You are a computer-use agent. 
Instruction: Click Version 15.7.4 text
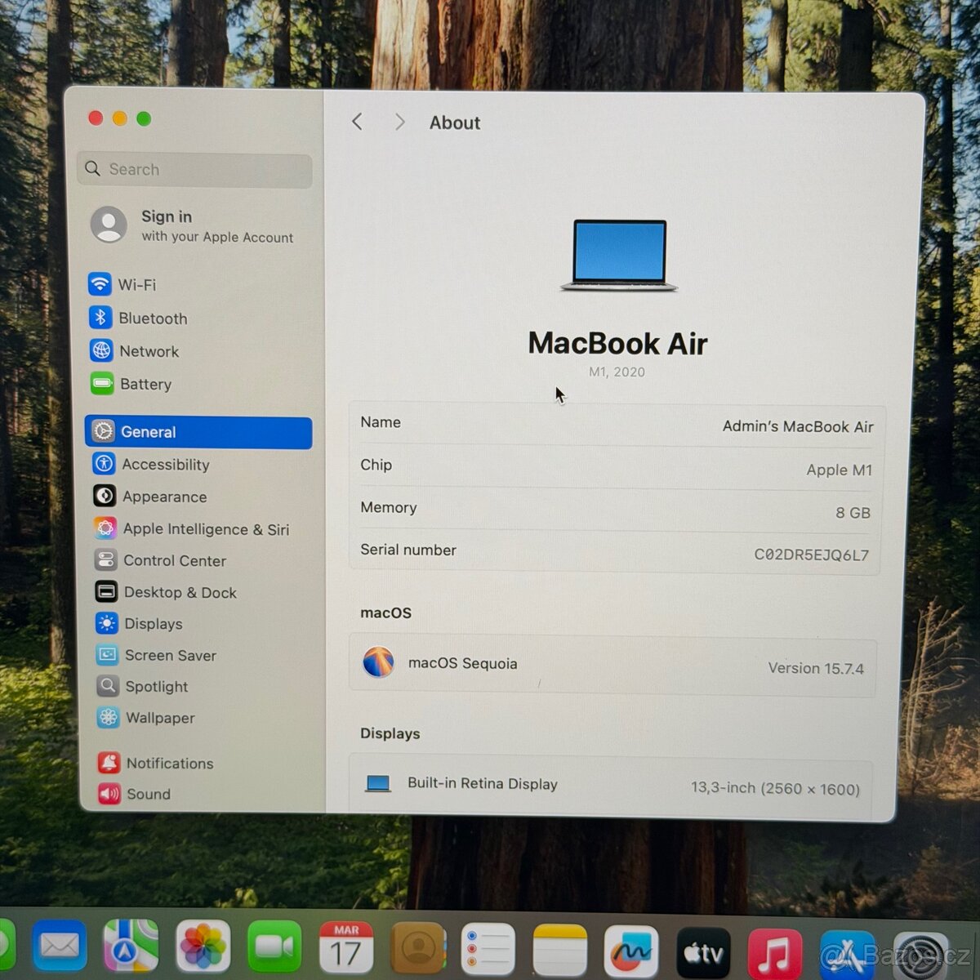[815, 668]
